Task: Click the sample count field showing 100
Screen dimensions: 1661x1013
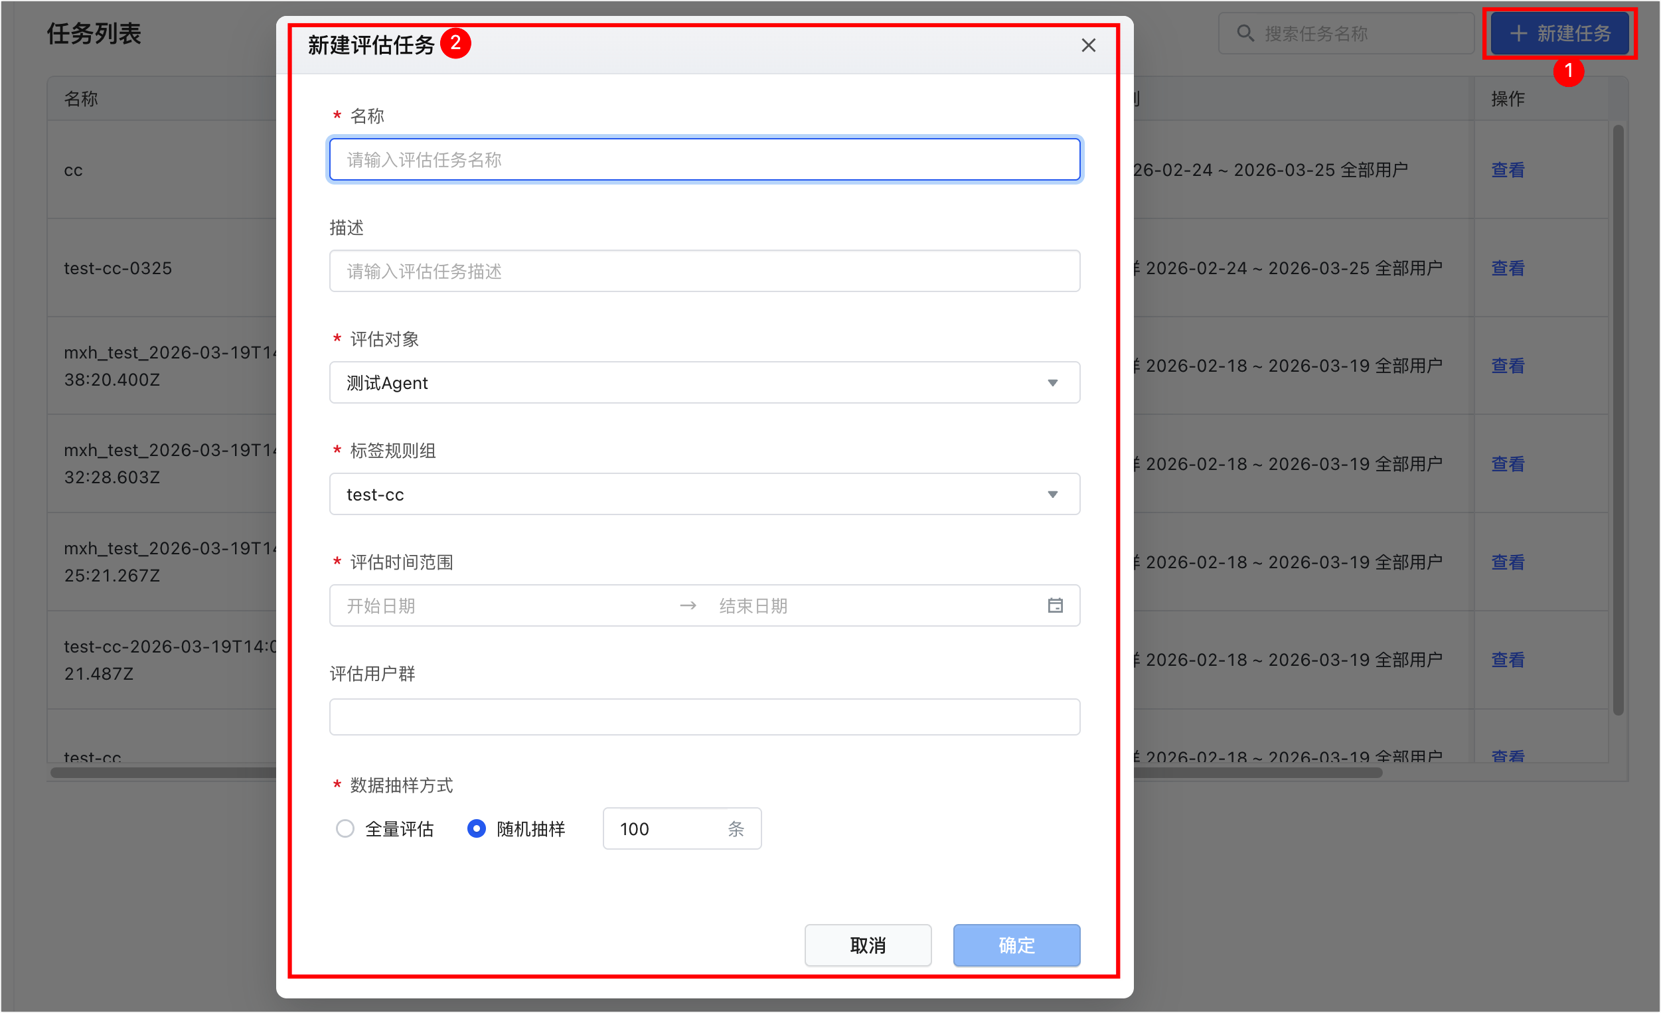Action: click(664, 828)
